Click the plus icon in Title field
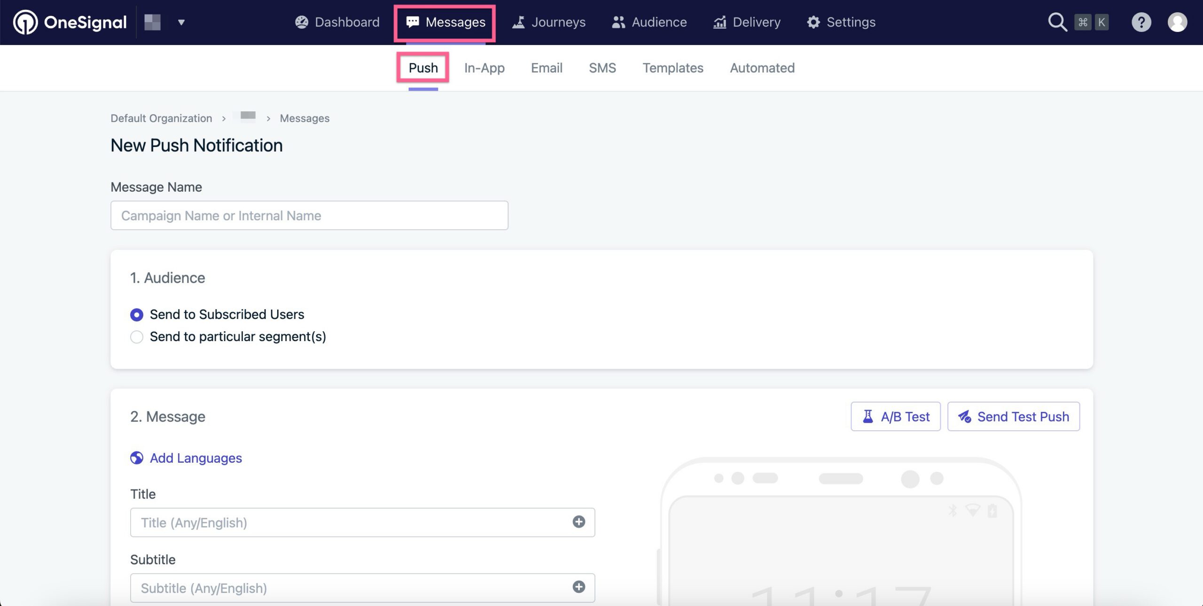This screenshot has height=606, width=1203. [579, 522]
